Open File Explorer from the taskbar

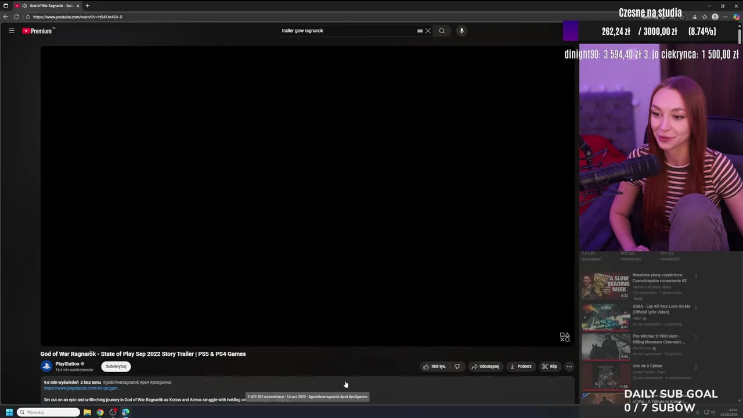click(x=87, y=412)
